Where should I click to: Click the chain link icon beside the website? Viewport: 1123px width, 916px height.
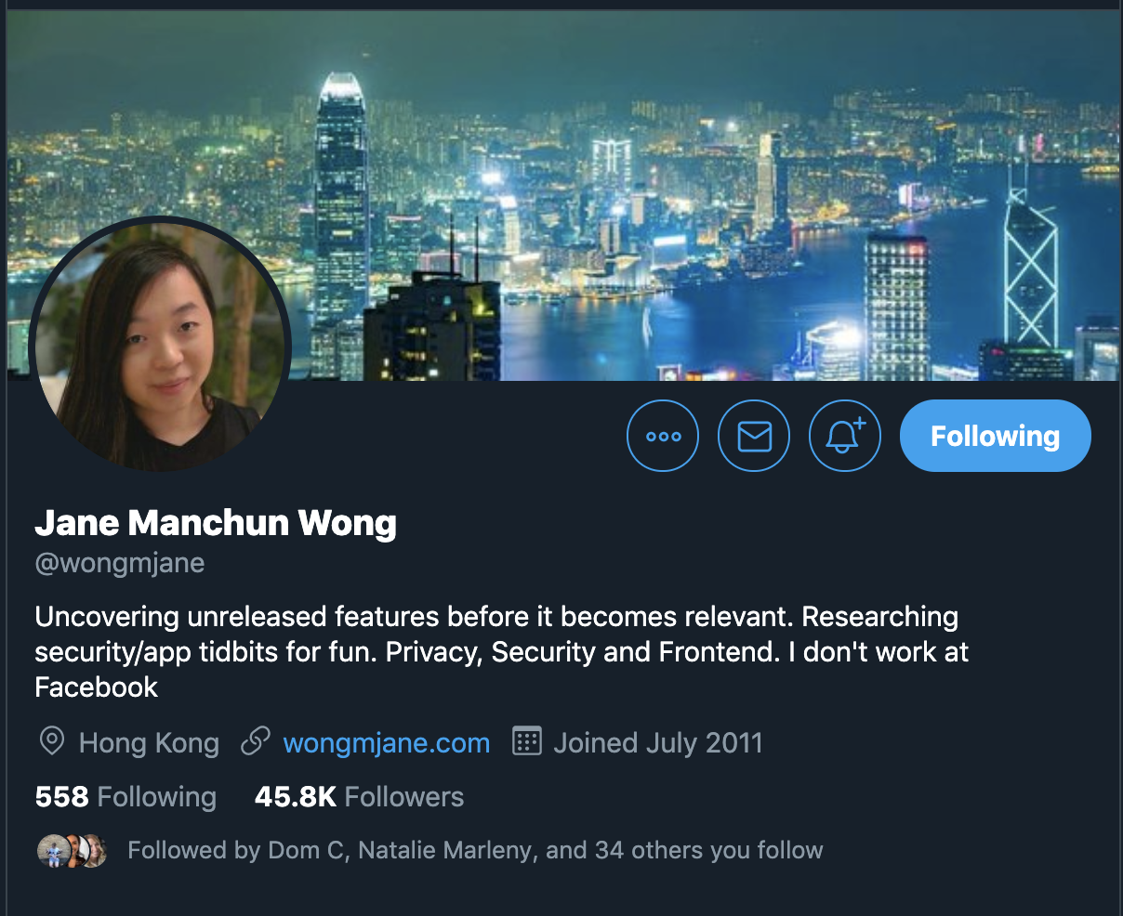(x=256, y=742)
